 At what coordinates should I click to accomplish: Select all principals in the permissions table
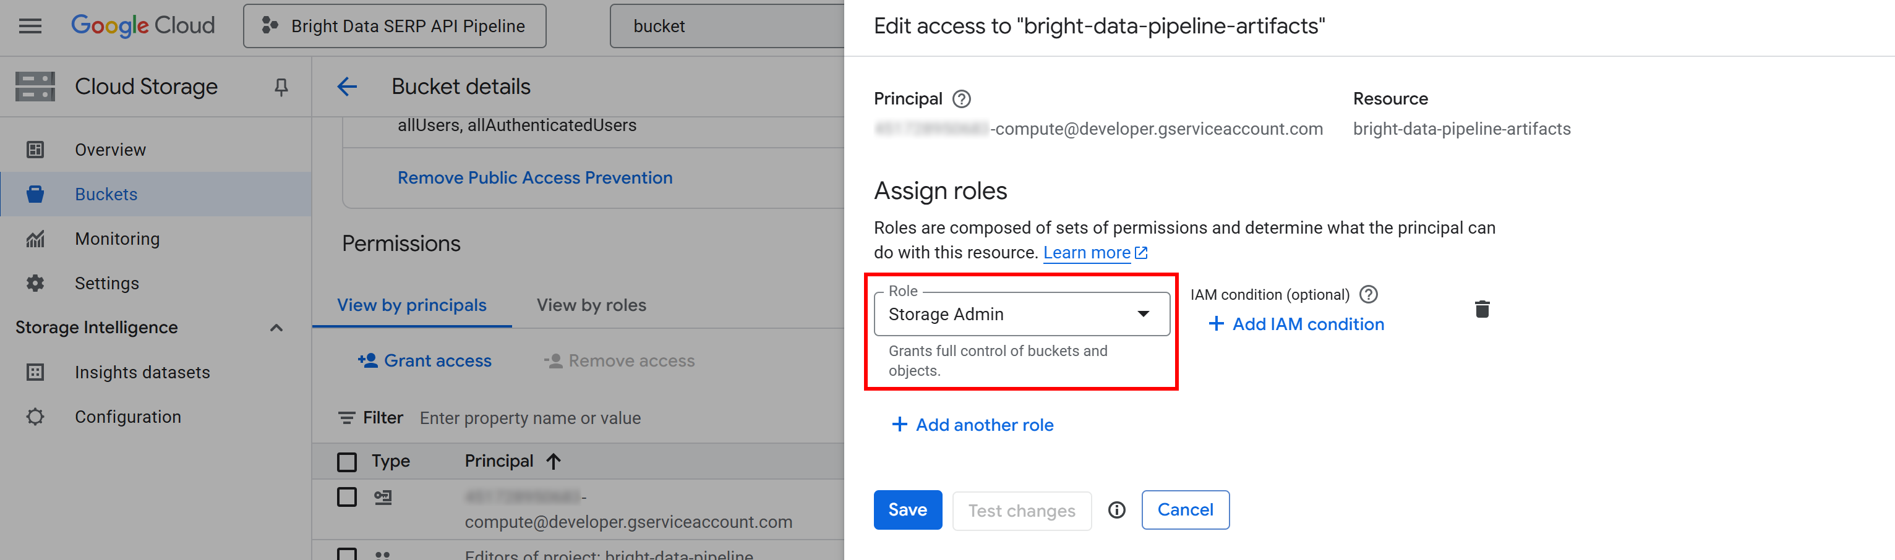pyautogui.click(x=346, y=460)
